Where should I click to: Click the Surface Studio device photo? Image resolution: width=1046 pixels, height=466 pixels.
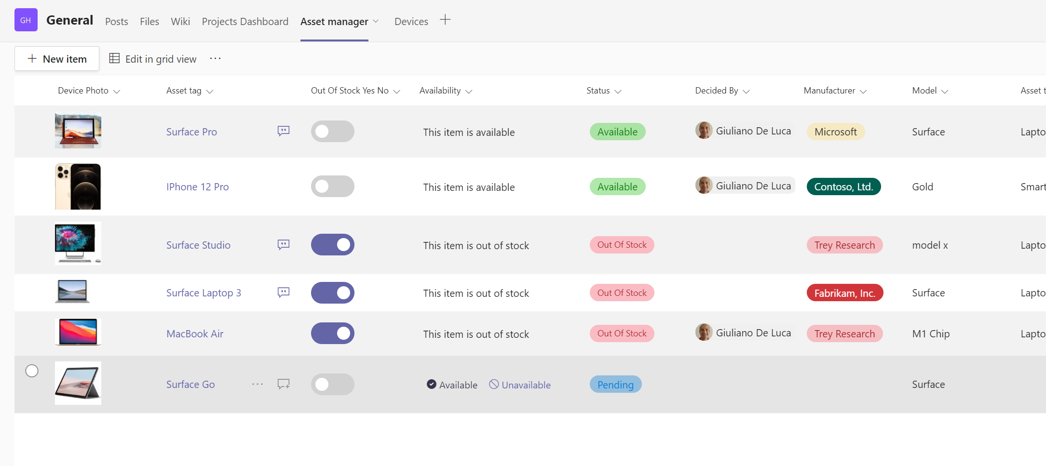(78, 243)
